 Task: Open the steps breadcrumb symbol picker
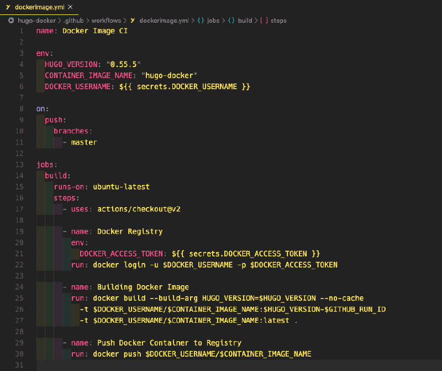278,20
